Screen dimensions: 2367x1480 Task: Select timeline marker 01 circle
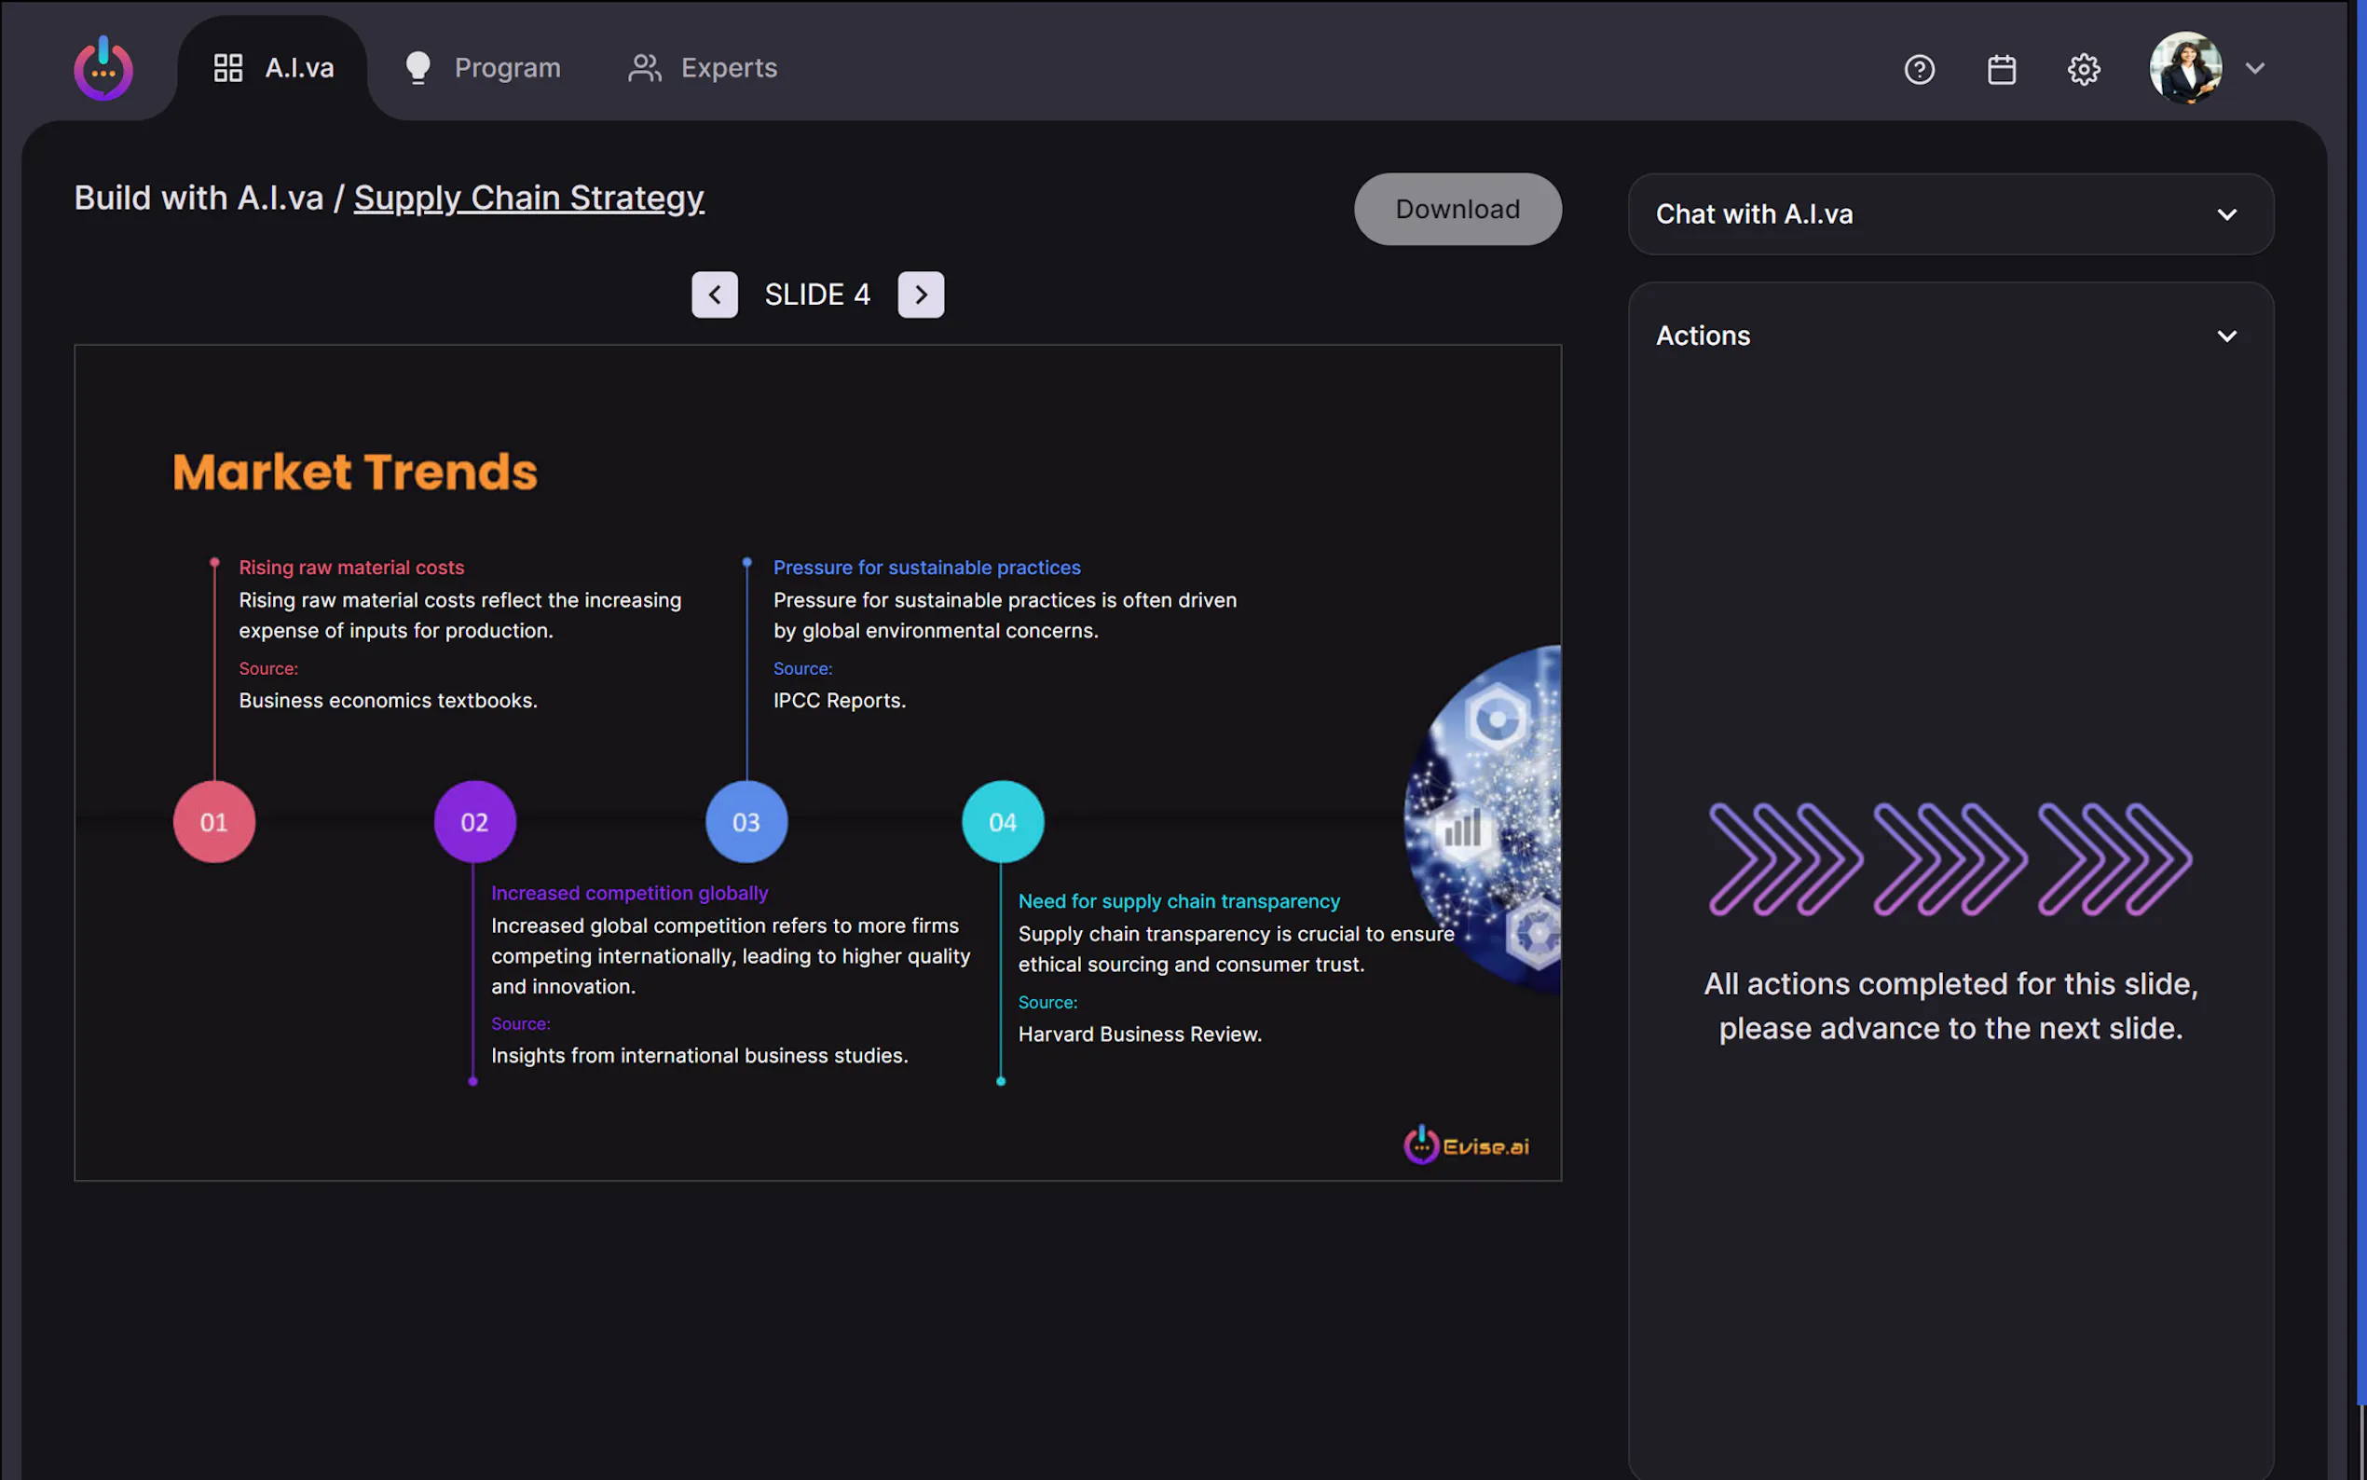[214, 822]
